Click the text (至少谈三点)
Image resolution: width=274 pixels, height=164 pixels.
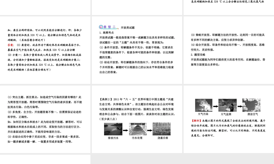(x=108, y=119)
